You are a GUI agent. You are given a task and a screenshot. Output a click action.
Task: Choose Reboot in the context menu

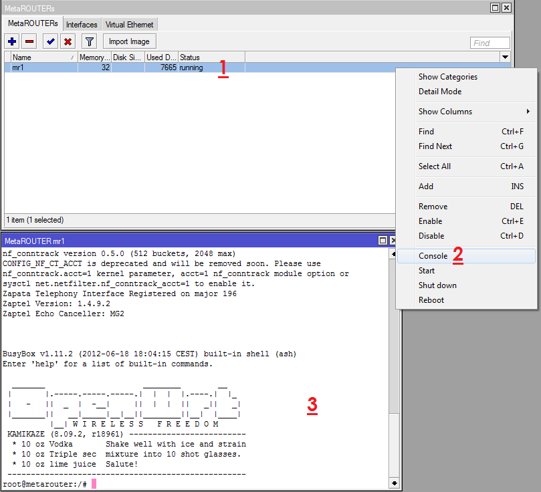click(466, 300)
